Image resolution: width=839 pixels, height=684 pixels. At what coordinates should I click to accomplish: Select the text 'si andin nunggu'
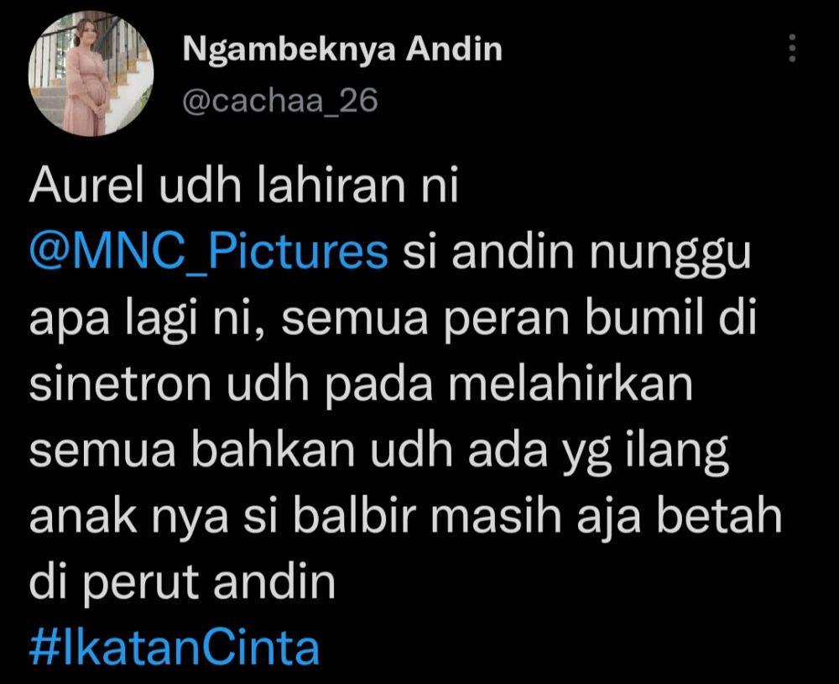(576, 253)
